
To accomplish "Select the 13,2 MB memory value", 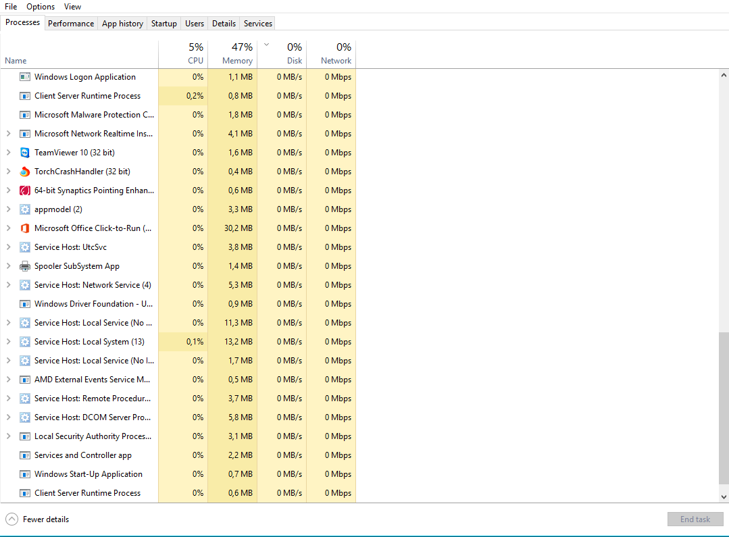I will tap(238, 342).
